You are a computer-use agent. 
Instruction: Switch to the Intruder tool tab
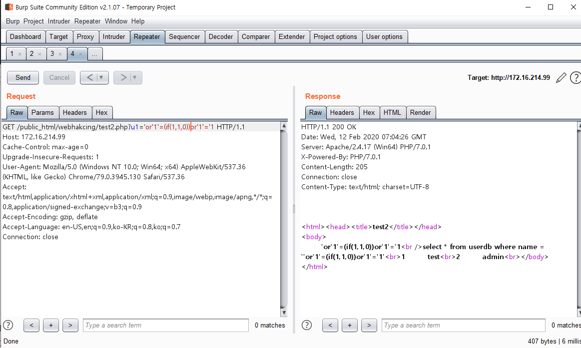[114, 36]
